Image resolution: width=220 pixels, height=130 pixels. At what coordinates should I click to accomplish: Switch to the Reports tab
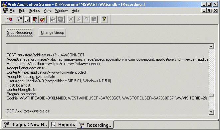tap(63, 124)
